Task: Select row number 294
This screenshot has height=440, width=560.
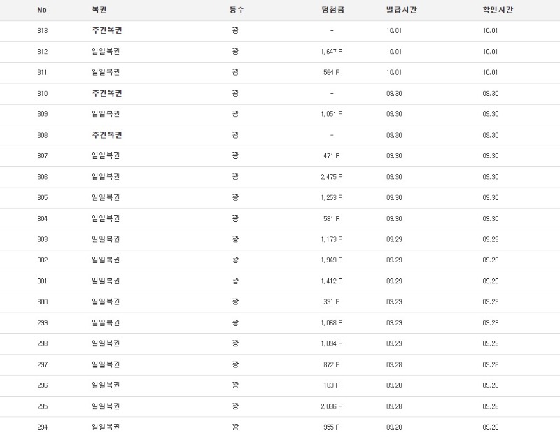Action: pos(43,427)
